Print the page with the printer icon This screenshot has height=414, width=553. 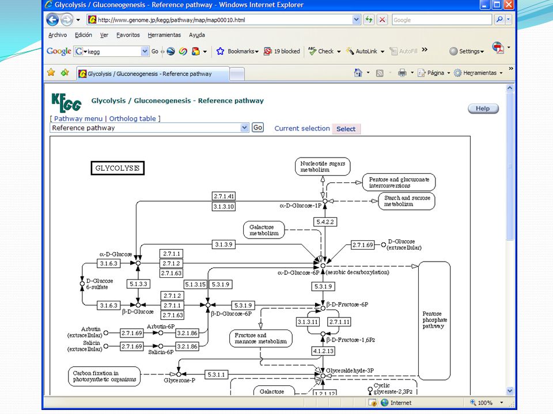point(402,73)
